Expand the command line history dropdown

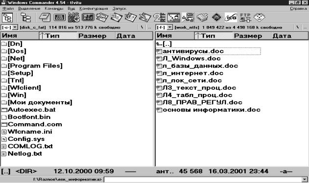pyautogui.click(x=305, y=179)
